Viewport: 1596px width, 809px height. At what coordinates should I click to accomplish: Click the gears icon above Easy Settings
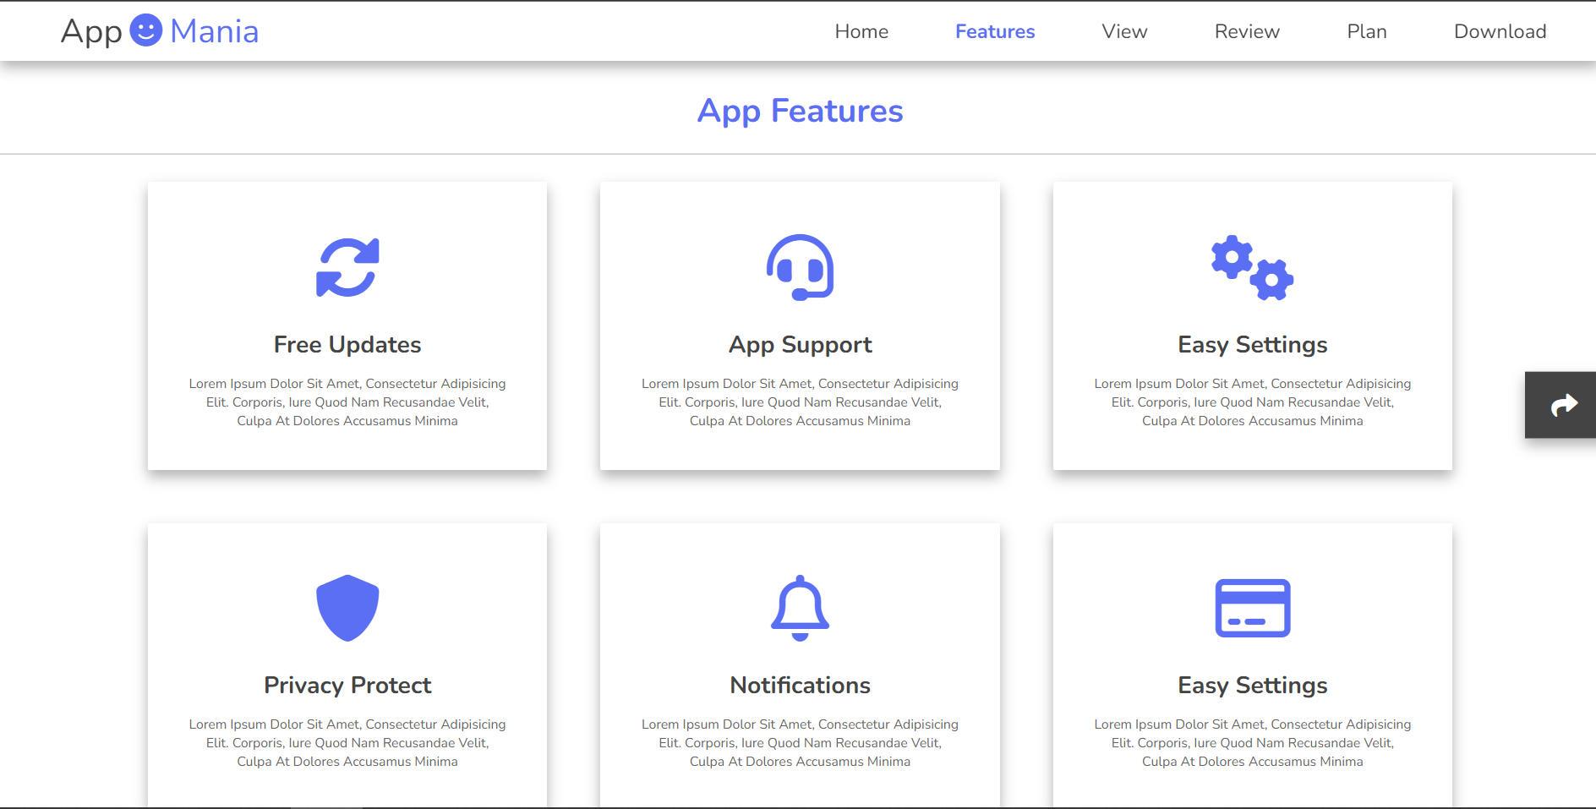click(1252, 268)
